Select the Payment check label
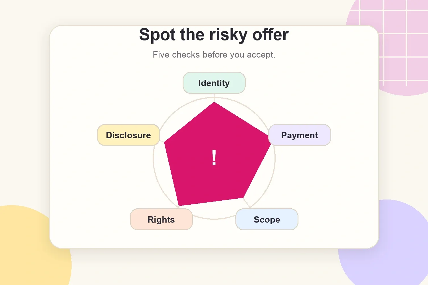Screen dimensions: 428x285 (x=300, y=135)
